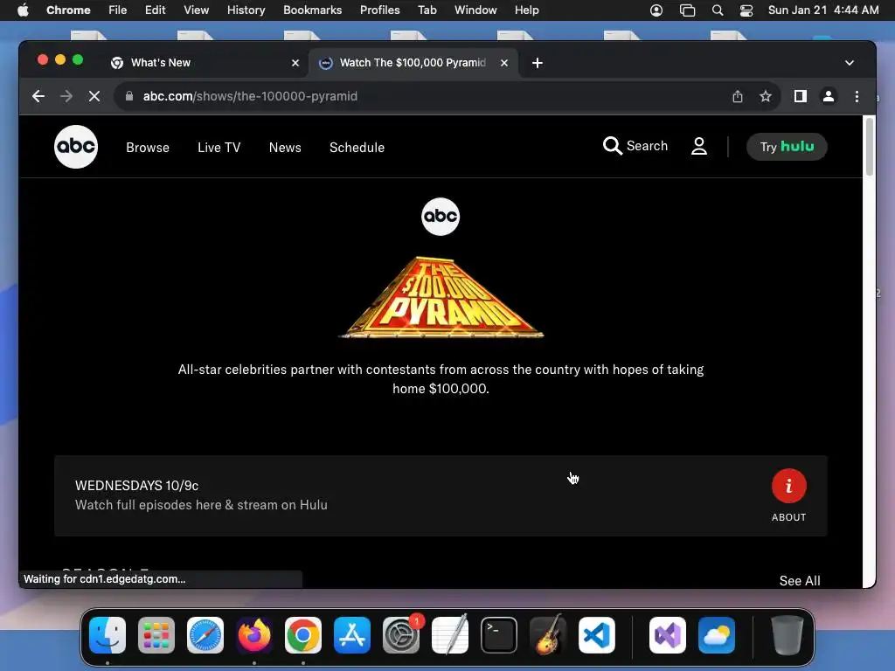Open the Edit menu

click(155, 10)
